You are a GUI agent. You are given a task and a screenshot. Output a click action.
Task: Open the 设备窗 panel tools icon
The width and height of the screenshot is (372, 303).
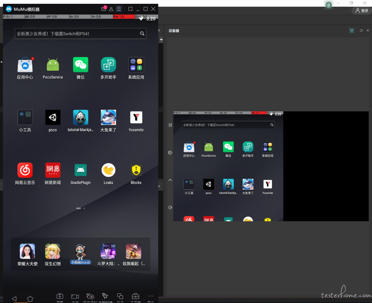(352, 31)
